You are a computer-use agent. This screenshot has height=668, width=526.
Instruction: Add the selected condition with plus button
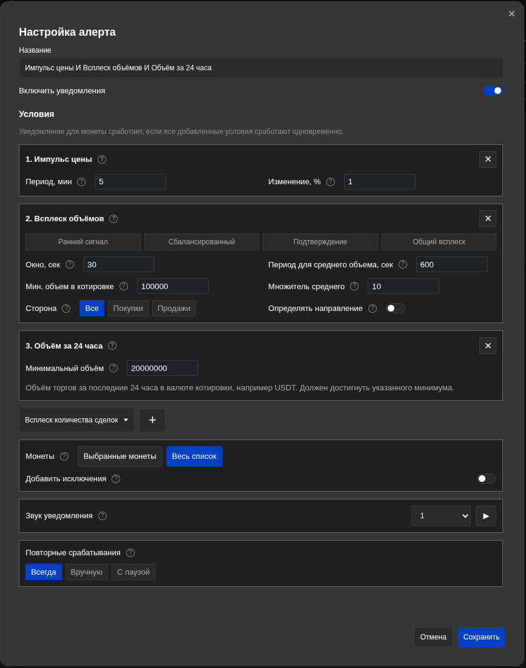tap(152, 420)
